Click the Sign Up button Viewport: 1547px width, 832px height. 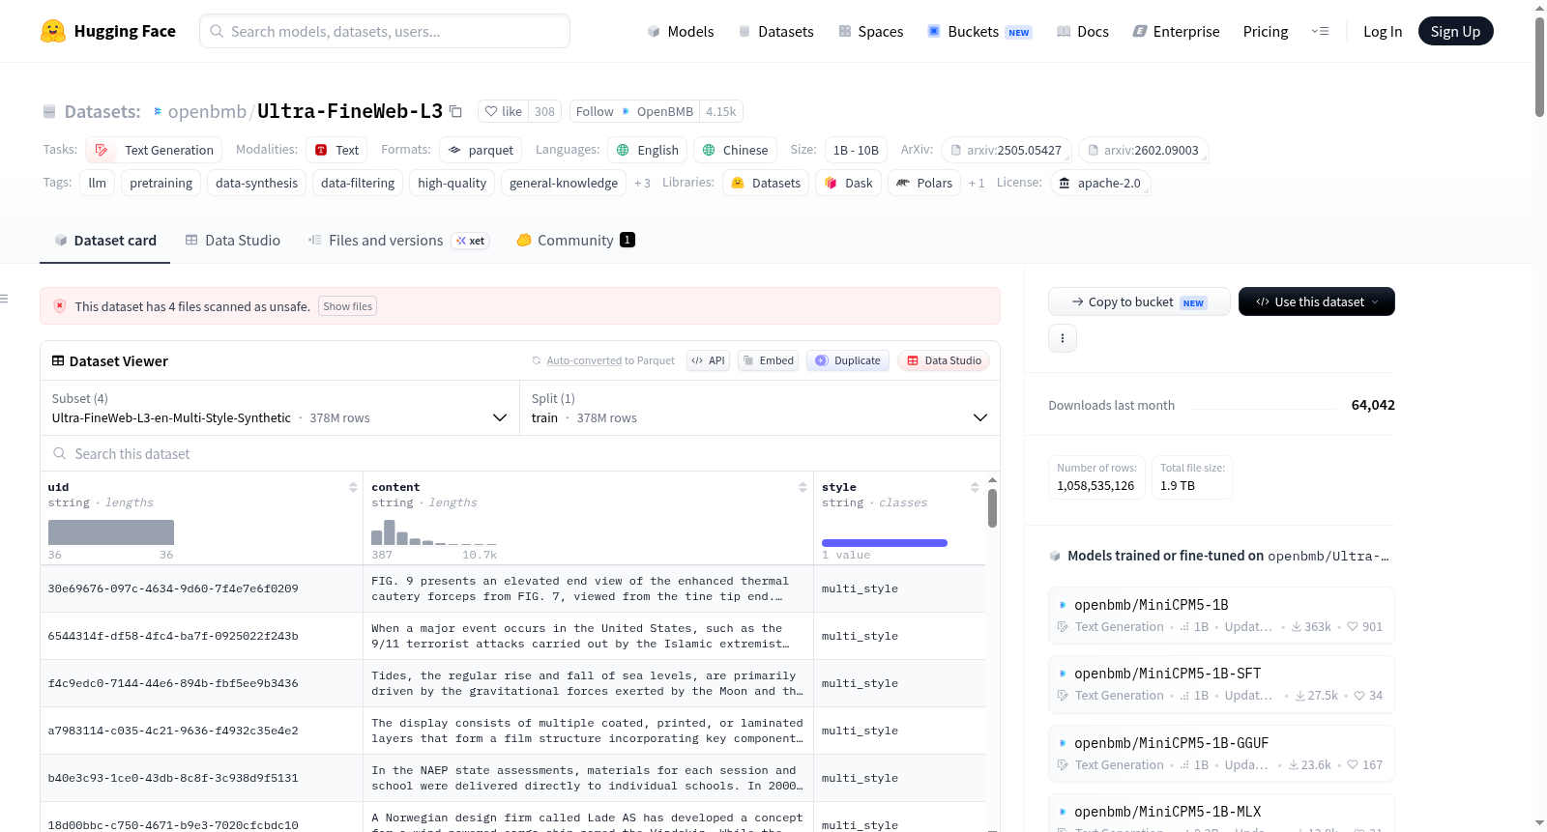1455,31
